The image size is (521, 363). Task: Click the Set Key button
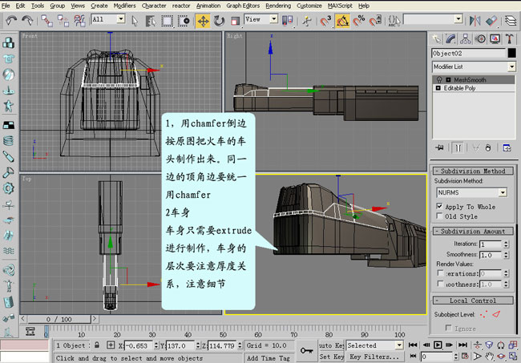pyautogui.click(x=331, y=357)
